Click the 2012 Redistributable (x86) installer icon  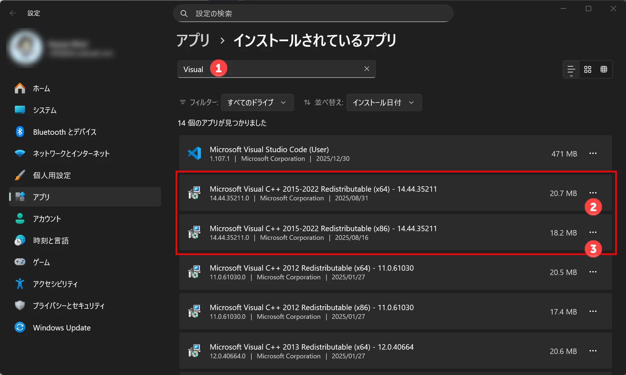(x=194, y=311)
